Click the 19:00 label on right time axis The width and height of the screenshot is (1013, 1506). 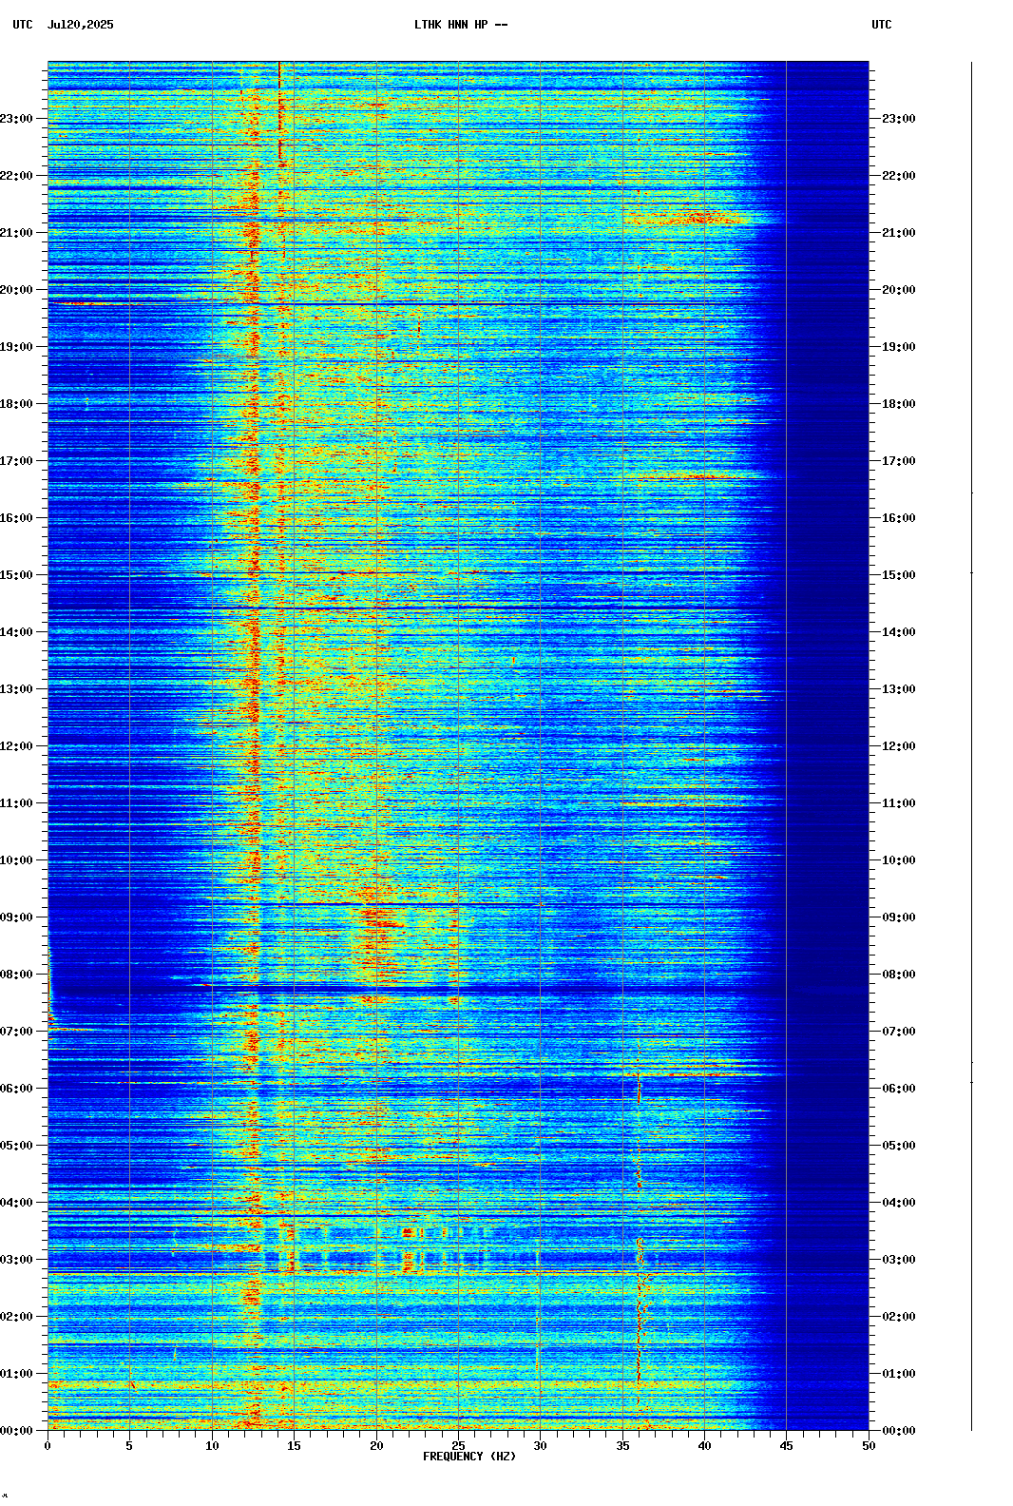(899, 347)
